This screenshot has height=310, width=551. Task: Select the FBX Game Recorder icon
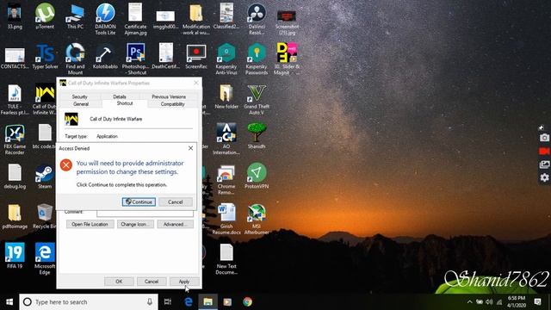15,139
